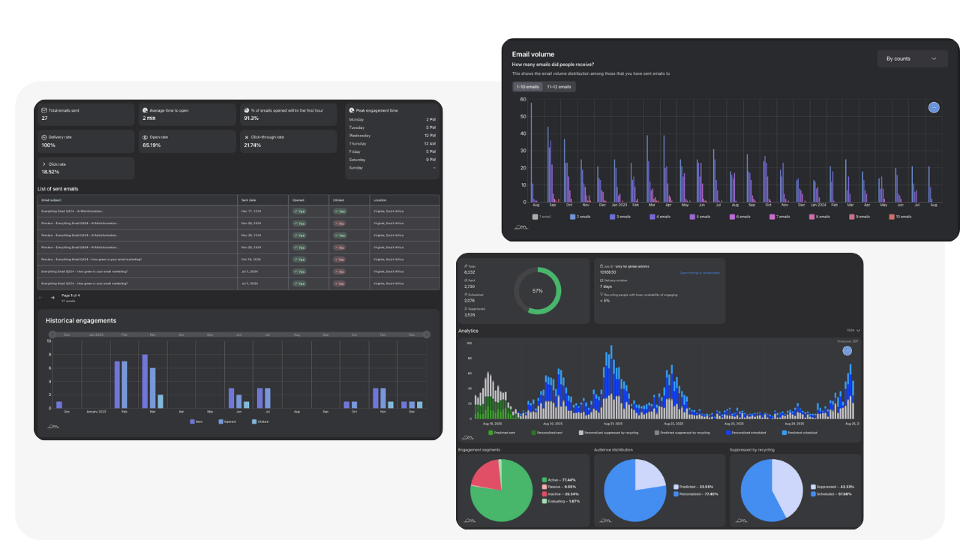Switch to the '11-12 emails' tab
Image resolution: width=960 pixels, height=540 pixels.
pyautogui.click(x=559, y=87)
